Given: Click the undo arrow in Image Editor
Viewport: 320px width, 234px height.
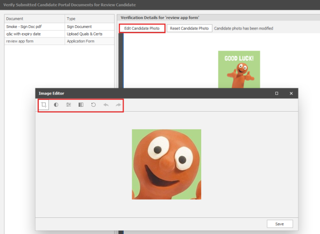Looking at the screenshot, I should click(x=106, y=105).
